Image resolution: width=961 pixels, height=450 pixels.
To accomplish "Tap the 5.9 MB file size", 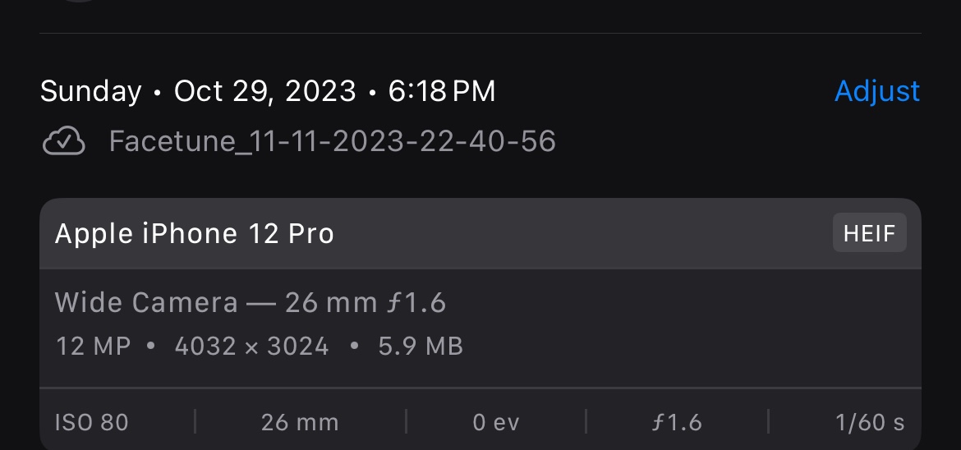I will [421, 347].
